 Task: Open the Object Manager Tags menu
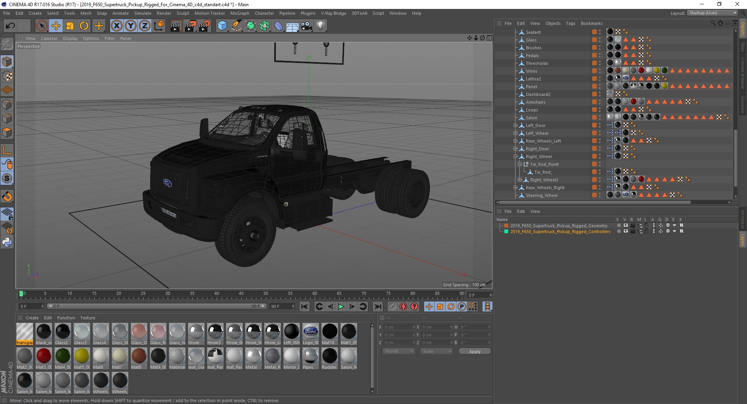tap(570, 23)
